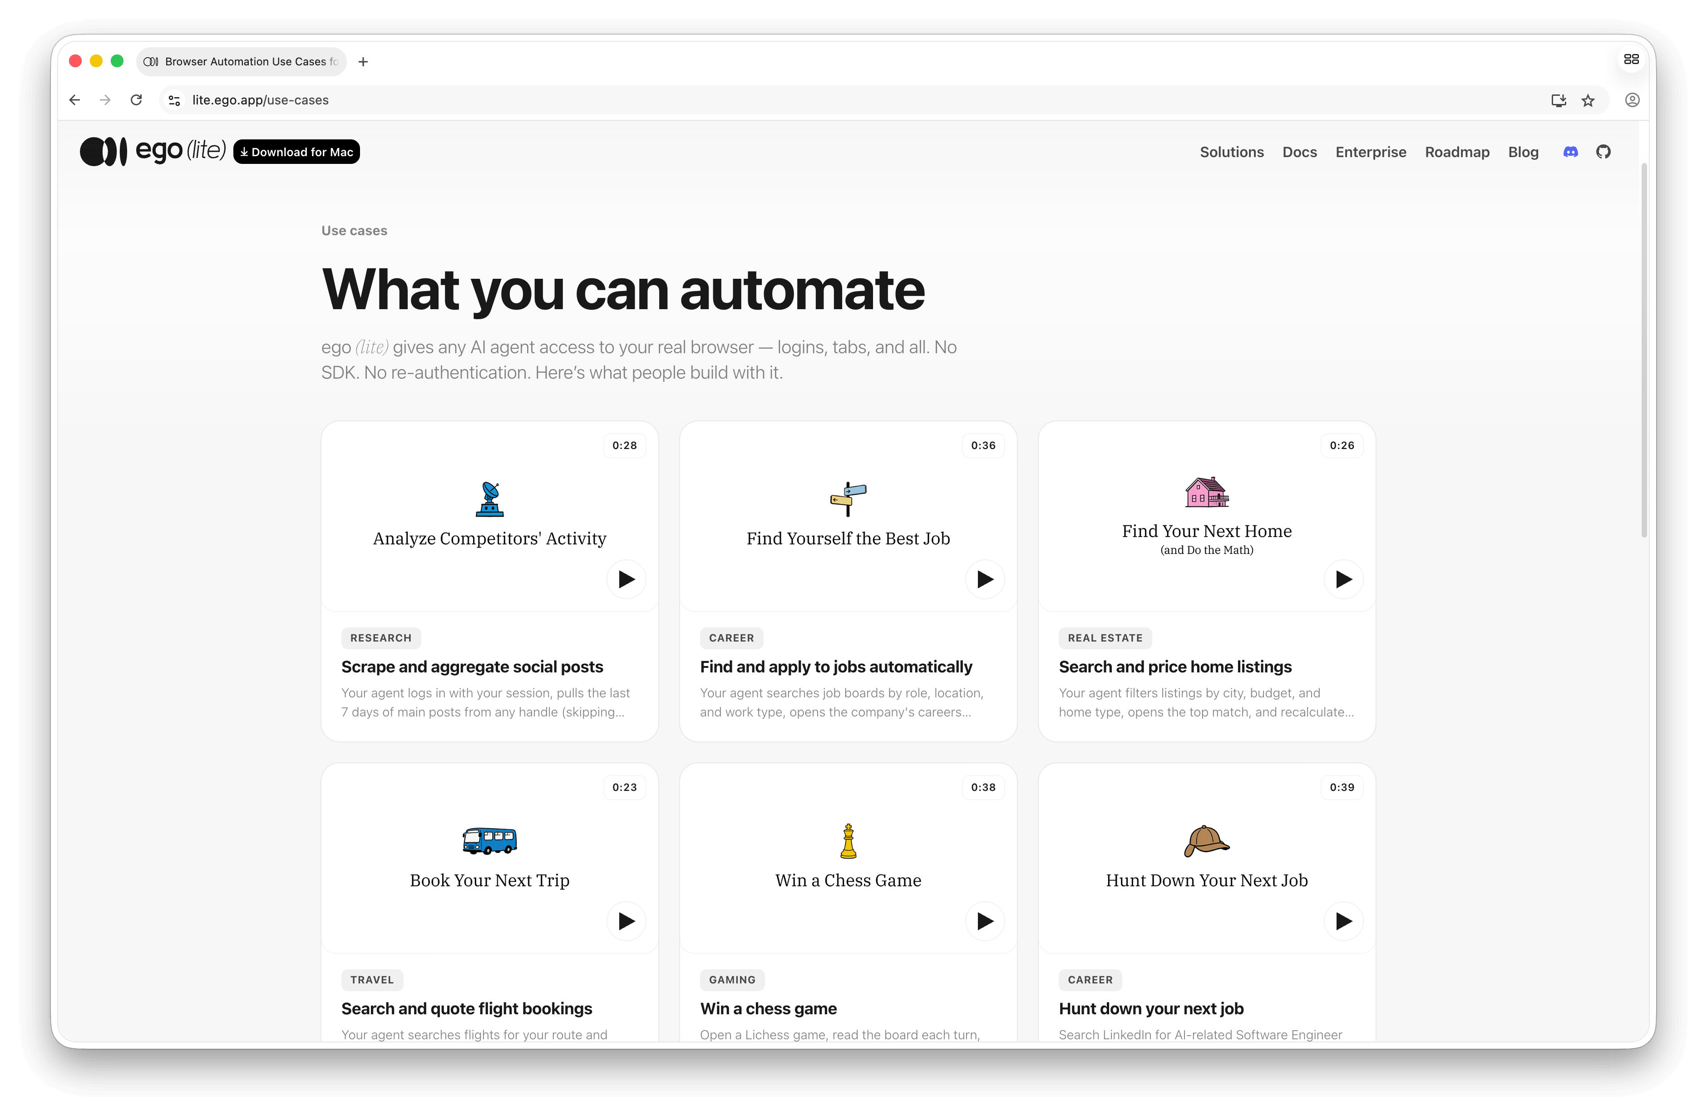Click Download for Mac button

coord(296,152)
